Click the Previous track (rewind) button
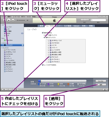 coord(4,20)
